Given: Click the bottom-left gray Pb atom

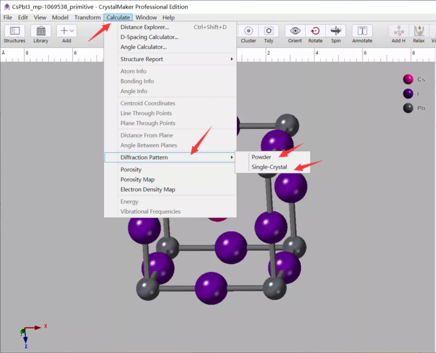Looking at the screenshot, I should 147,289.
